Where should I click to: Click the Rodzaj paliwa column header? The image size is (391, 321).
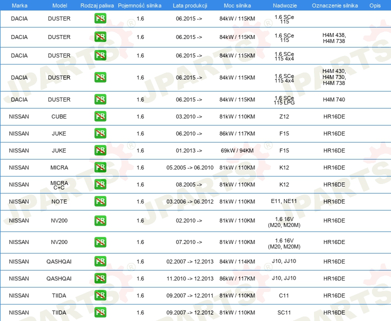click(x=97, y=5)
